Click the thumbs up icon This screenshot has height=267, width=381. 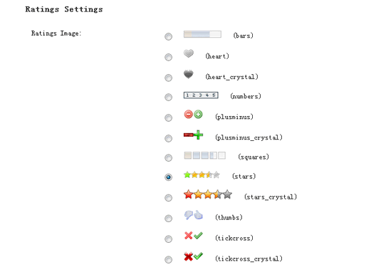(198, 215)
